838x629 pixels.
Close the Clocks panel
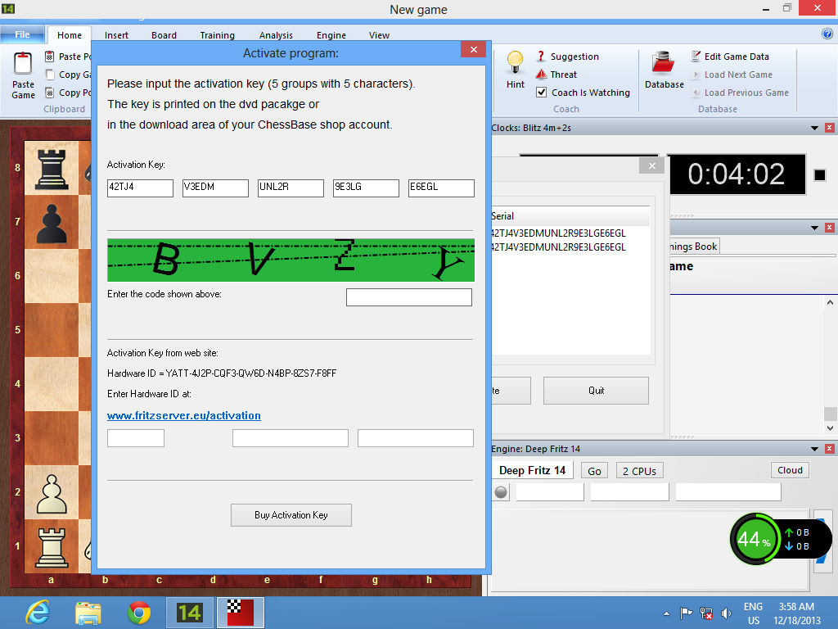(830, 128)
